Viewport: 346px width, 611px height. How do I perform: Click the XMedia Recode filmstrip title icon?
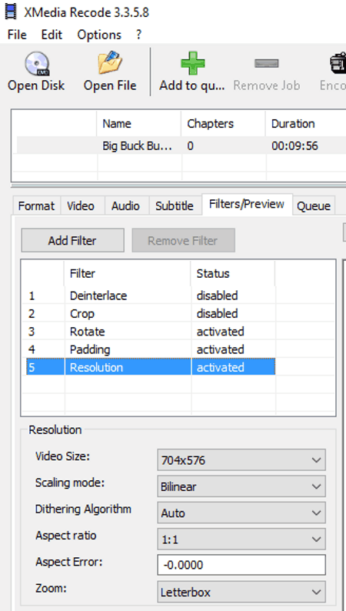11,12
